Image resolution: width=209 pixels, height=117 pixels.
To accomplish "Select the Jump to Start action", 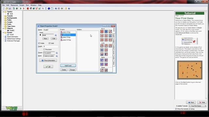I will (106, 46).
